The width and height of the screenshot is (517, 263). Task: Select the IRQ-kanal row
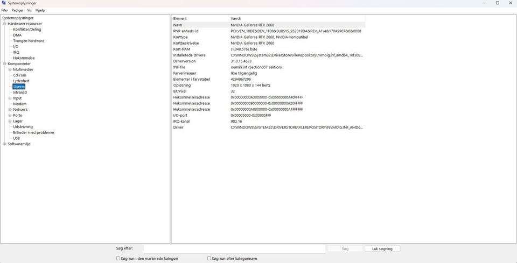268,121
